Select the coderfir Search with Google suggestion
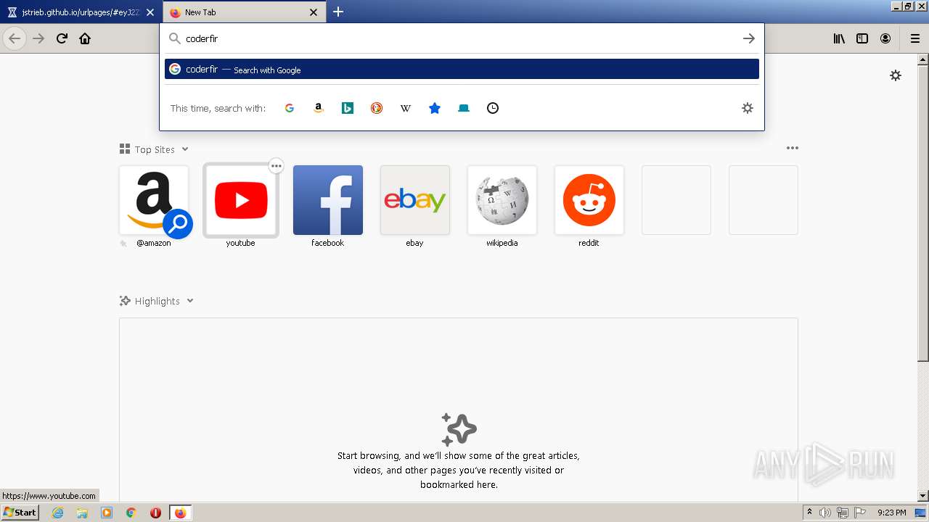Image resolution: width=929 pixels, height=522 pixels. 462,69
